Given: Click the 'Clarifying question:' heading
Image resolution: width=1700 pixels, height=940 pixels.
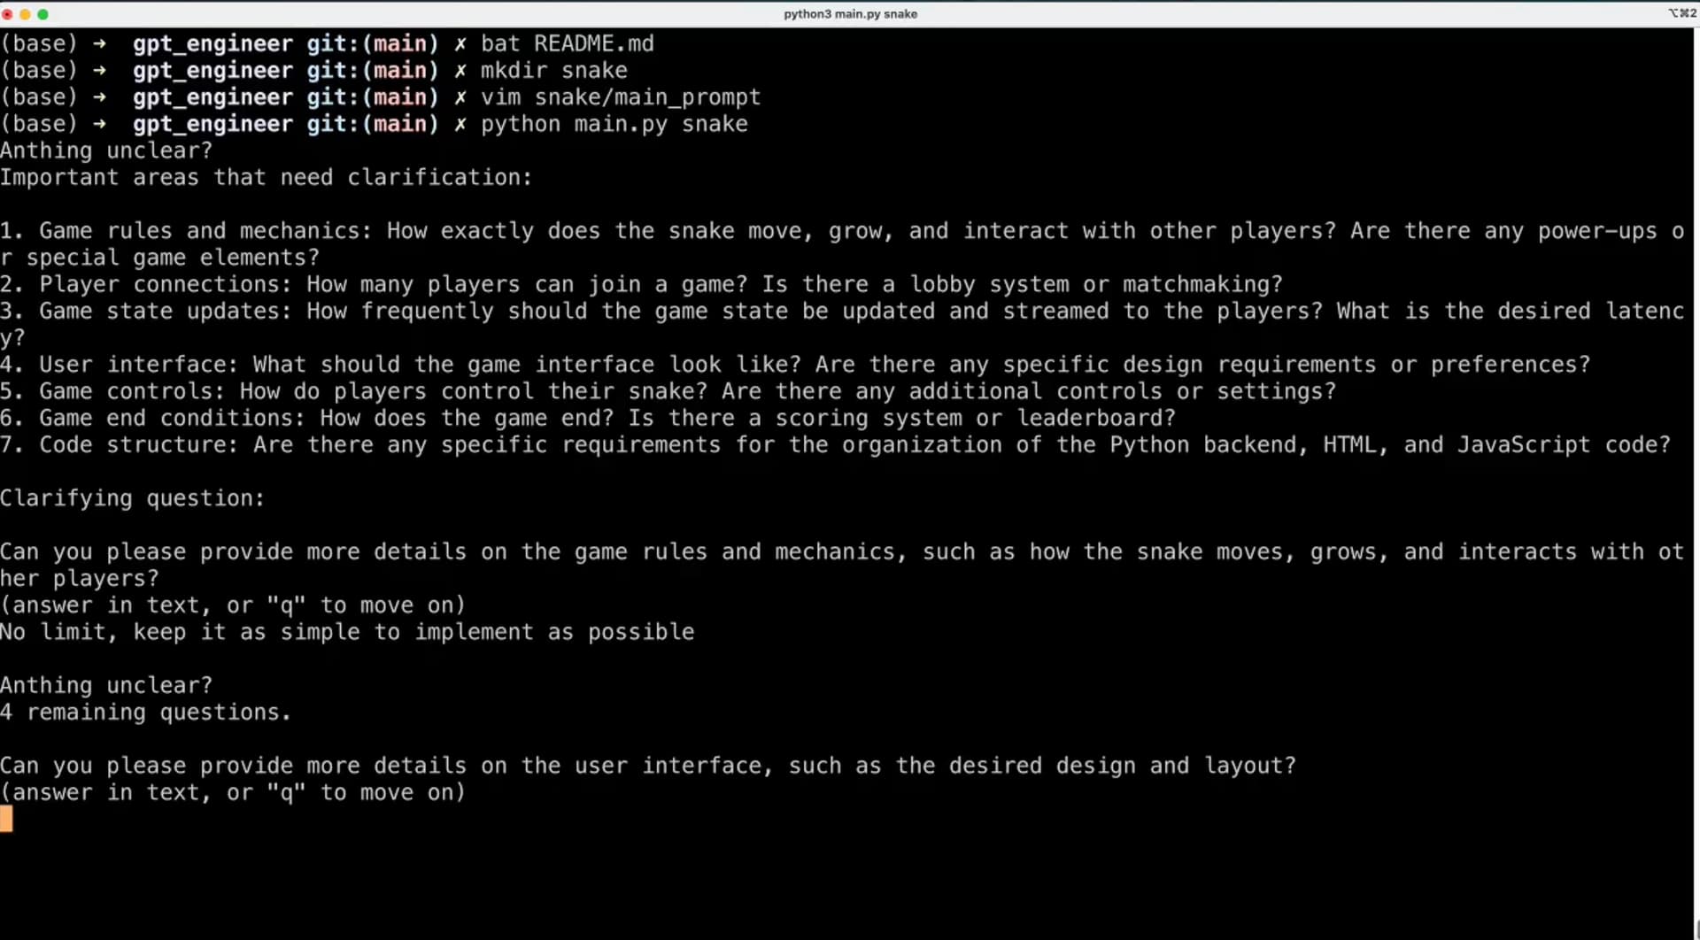Looking at the screenshot, I should point(132,499).
